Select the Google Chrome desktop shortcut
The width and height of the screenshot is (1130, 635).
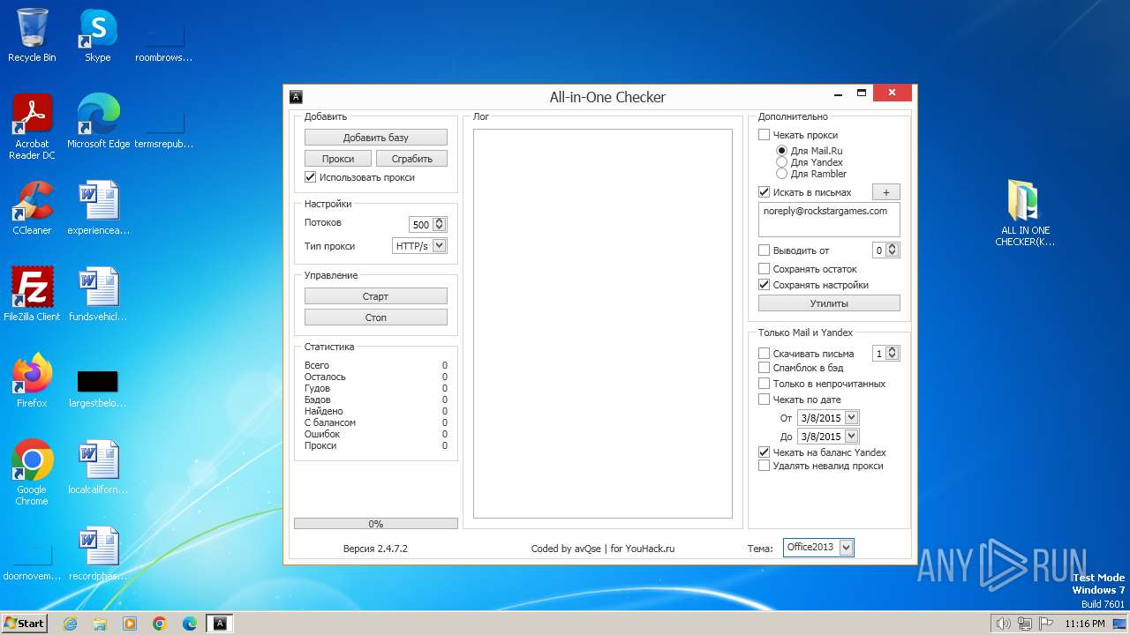(32, 473)
